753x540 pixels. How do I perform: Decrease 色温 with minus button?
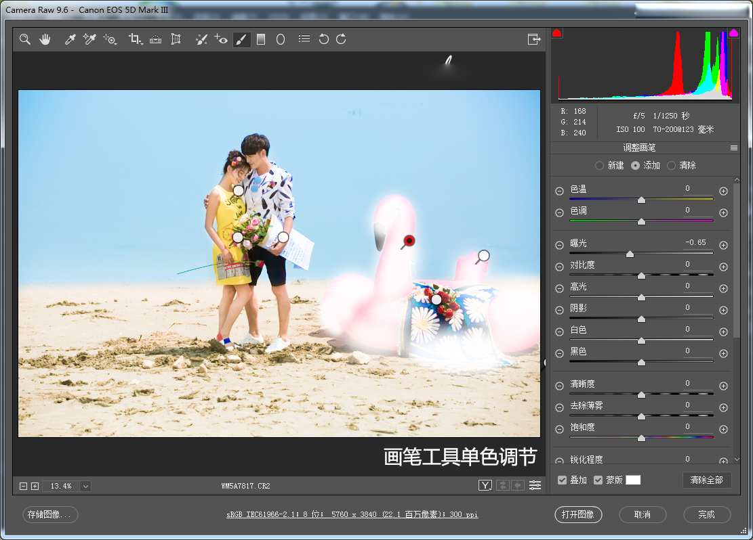point(559,191)
